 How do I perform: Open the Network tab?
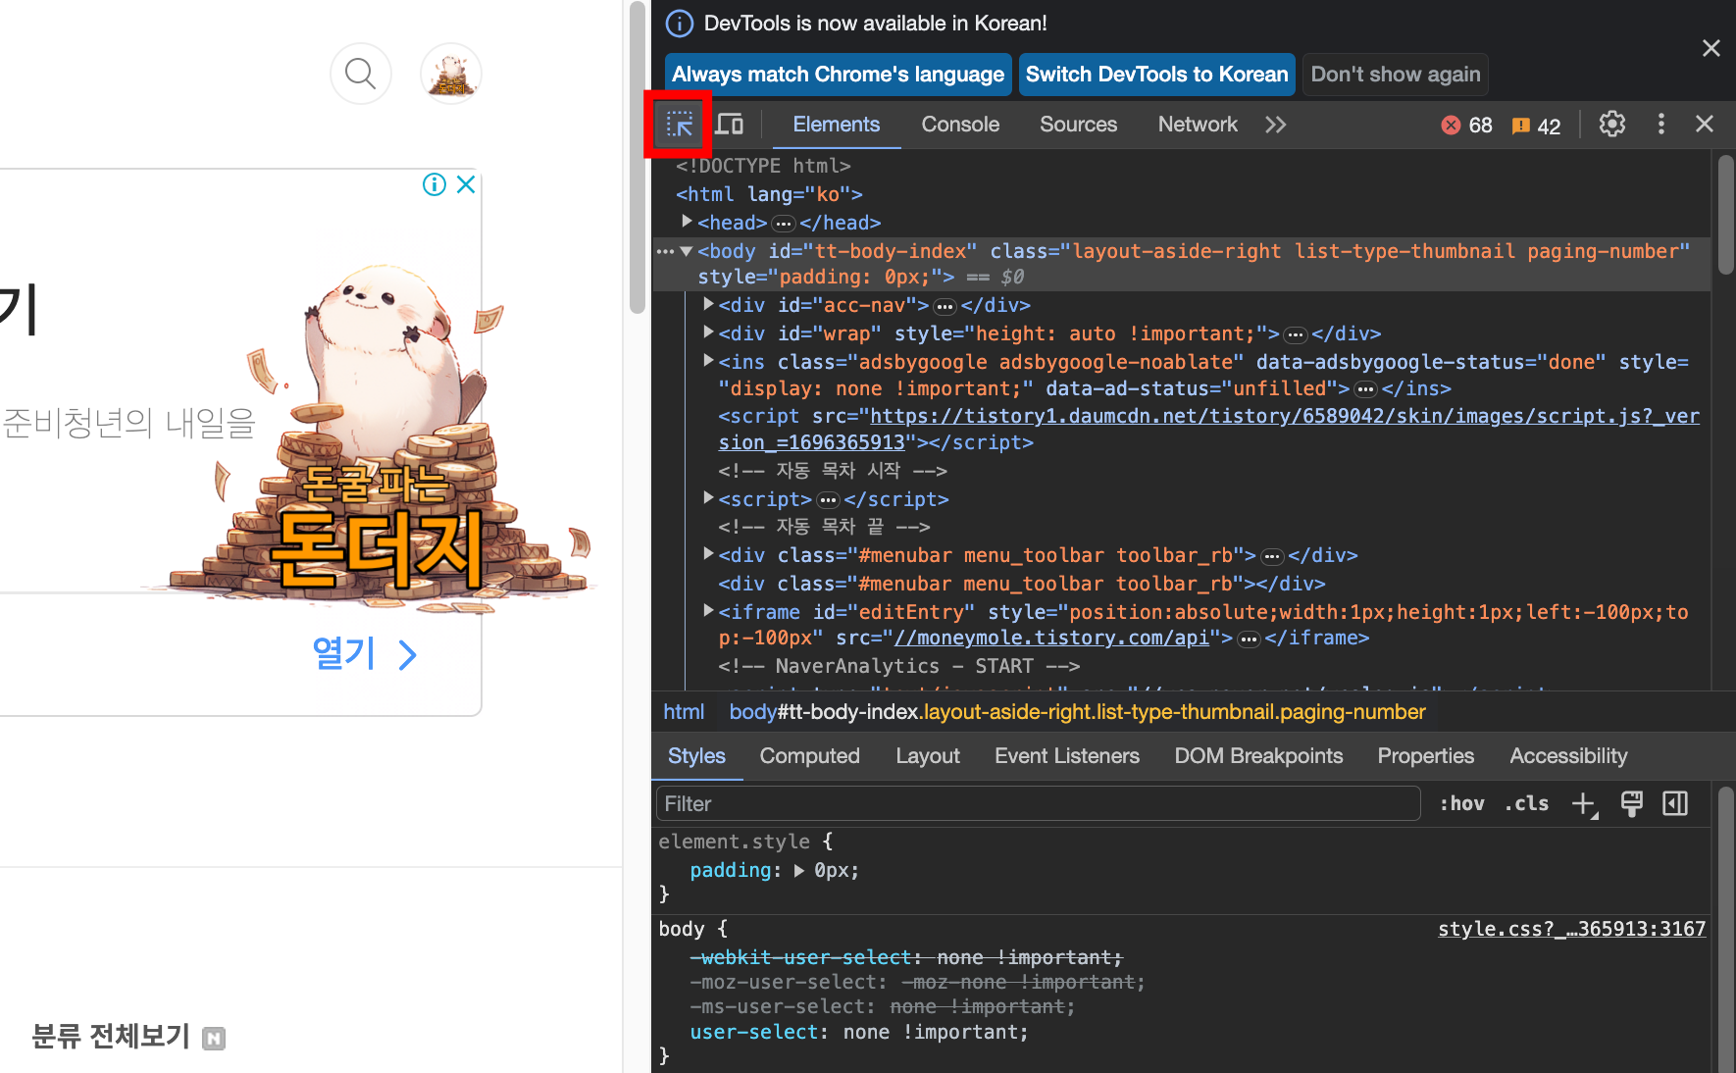coord(1198,125)
